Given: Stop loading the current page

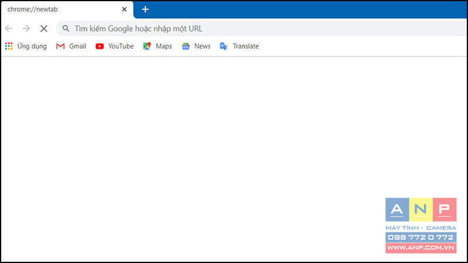Looking at the screenshot, I should coord(44,29).
